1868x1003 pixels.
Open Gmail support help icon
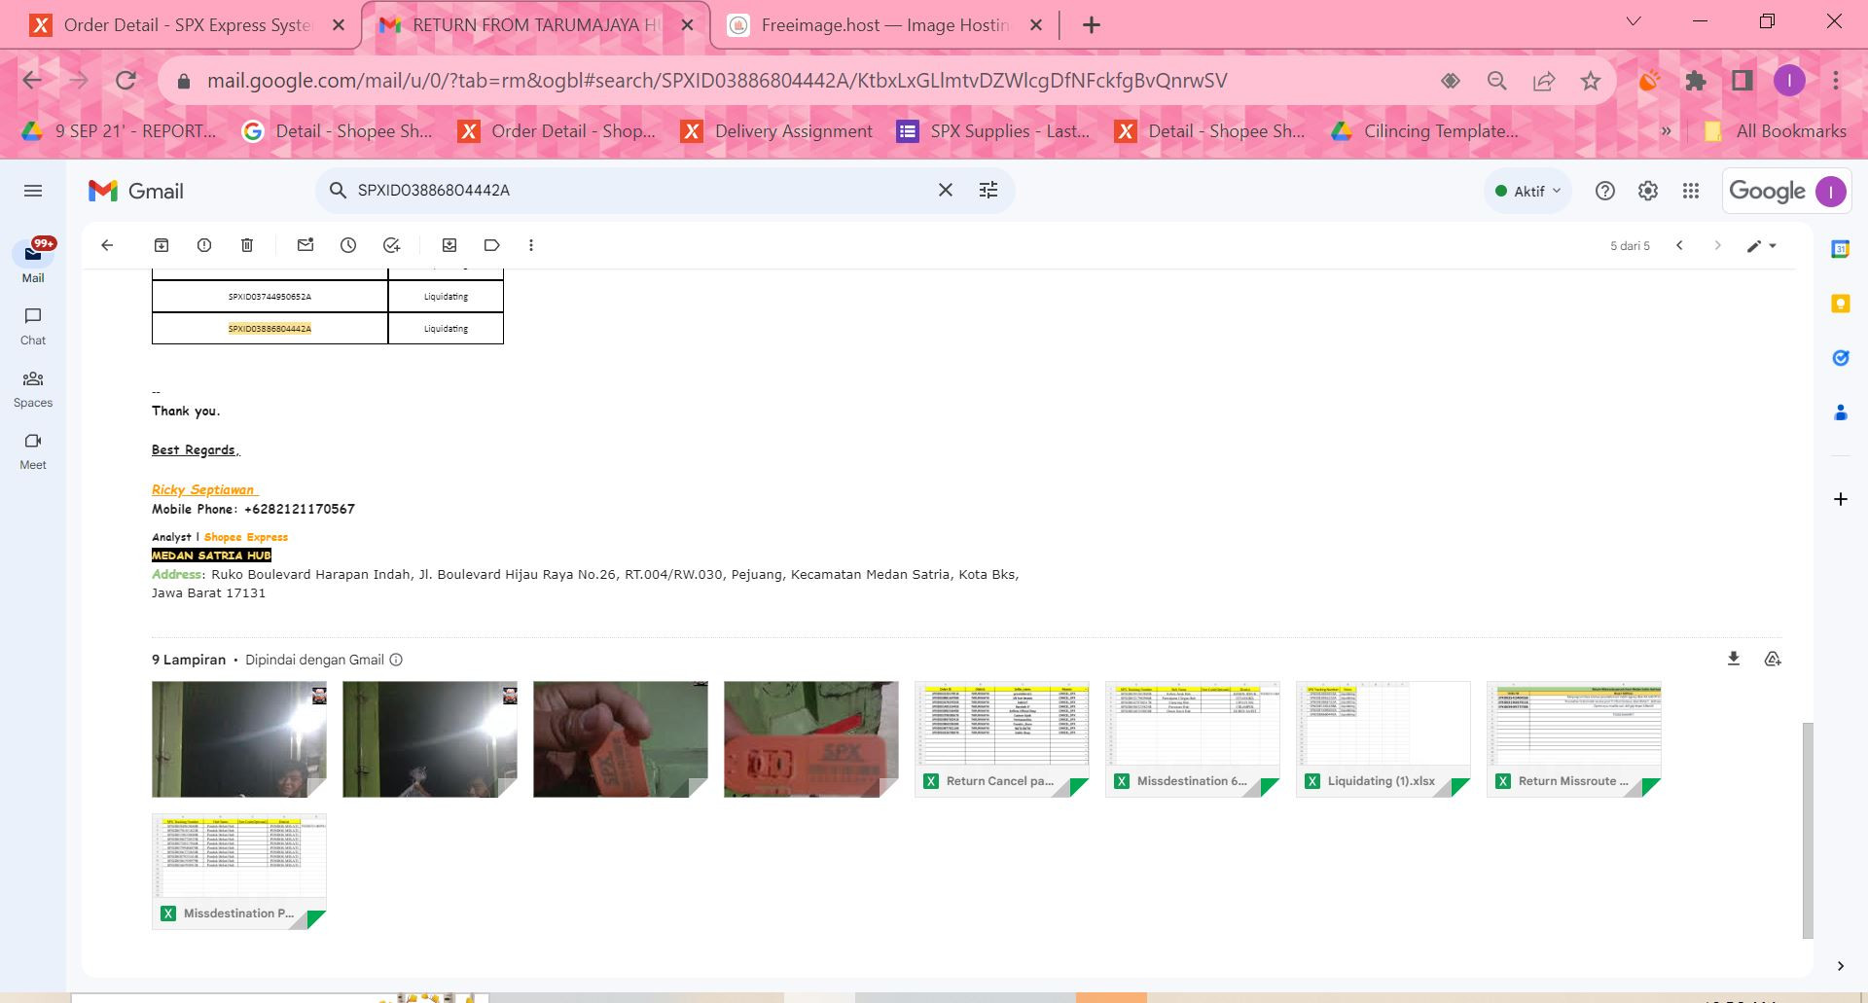tap(1605, 191)
